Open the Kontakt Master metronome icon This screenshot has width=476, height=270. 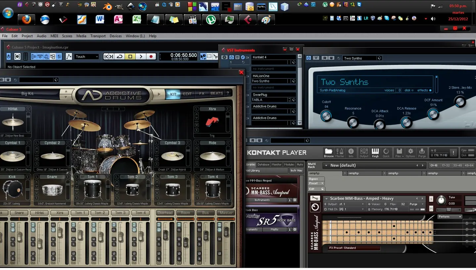click(340, 153)
